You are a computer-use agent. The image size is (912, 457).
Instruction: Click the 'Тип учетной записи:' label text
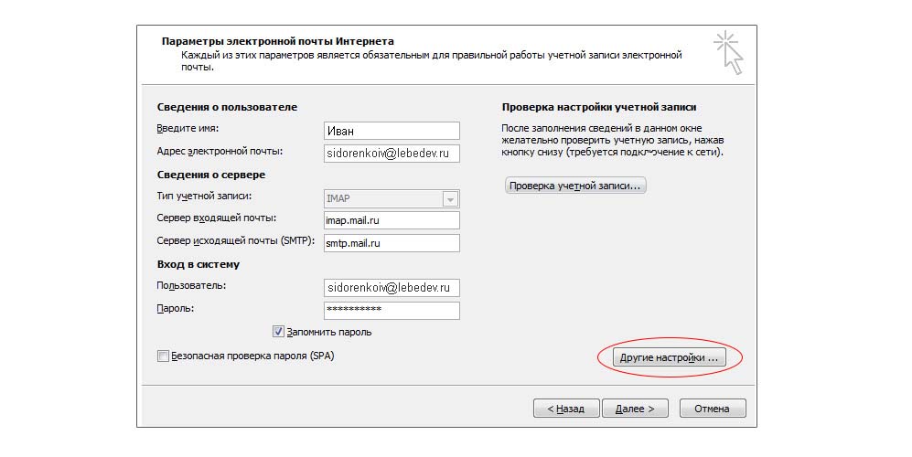pyautogui.click(x=205, y=196)
